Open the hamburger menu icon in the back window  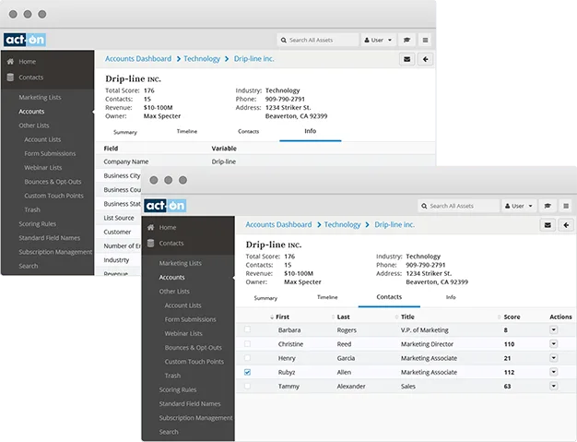426,40
